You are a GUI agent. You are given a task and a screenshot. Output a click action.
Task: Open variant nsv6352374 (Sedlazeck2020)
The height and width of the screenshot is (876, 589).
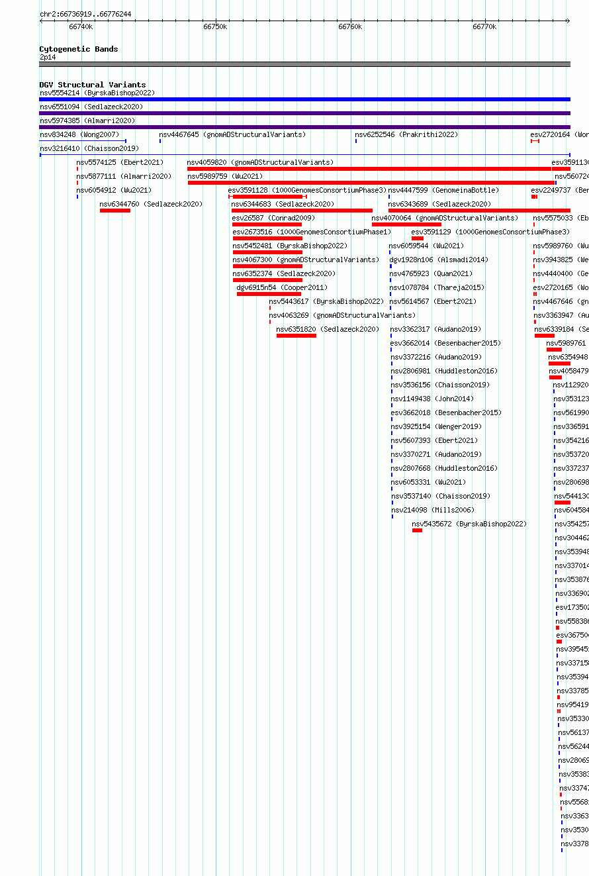coord(284,273)
